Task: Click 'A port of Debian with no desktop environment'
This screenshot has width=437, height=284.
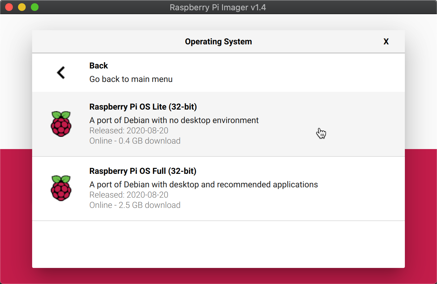Action: 174,120
